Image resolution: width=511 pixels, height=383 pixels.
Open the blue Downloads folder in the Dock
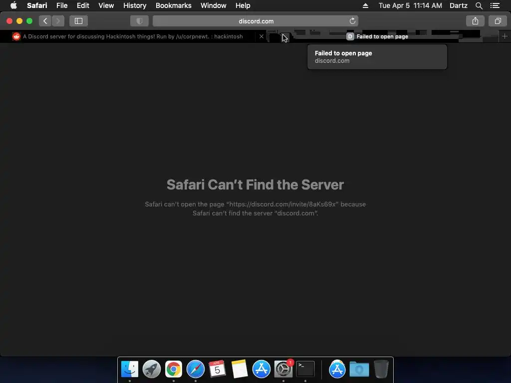pos(359,370)
